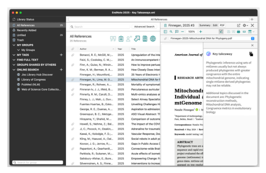Image resolution: width=266 pixels, height=173 pixels.
Task: Collapse GROUPS SHARED BY OTHERS section
Action: pos(14,65)
